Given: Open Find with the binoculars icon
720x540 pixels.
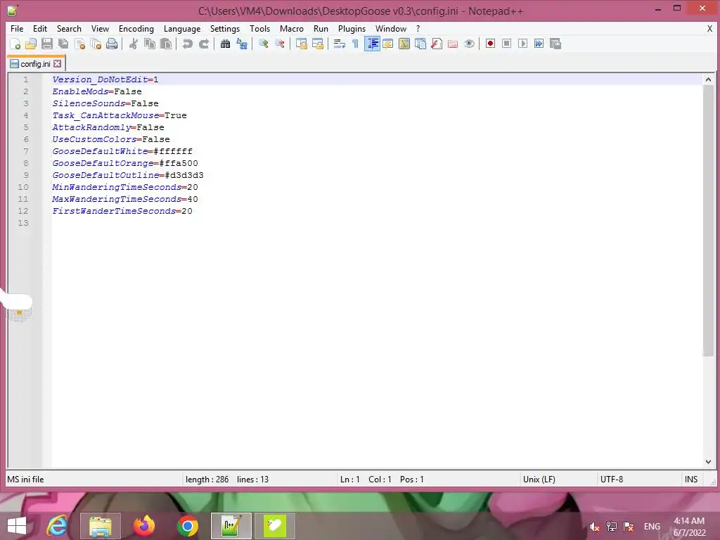Looking at the screenshot, I should point(225,44).
